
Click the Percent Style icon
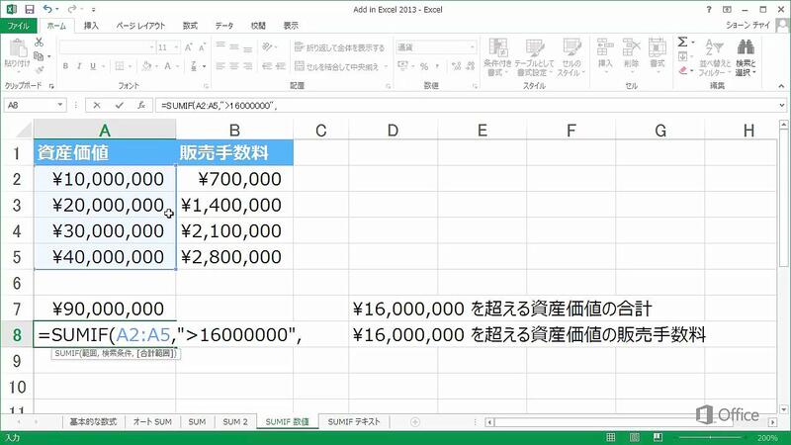click(x=424, y=66)
